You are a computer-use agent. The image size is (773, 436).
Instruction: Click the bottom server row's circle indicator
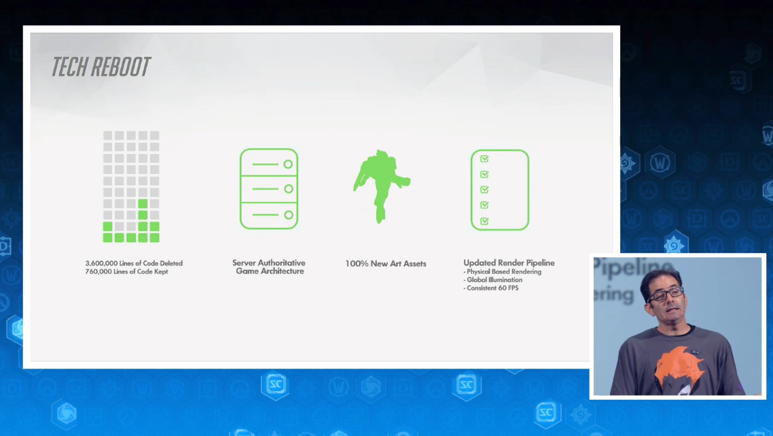point(288,215)
